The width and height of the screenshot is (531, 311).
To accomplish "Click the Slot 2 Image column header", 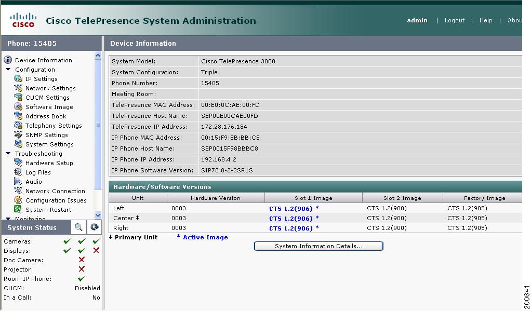I will [x=402, y=198].
